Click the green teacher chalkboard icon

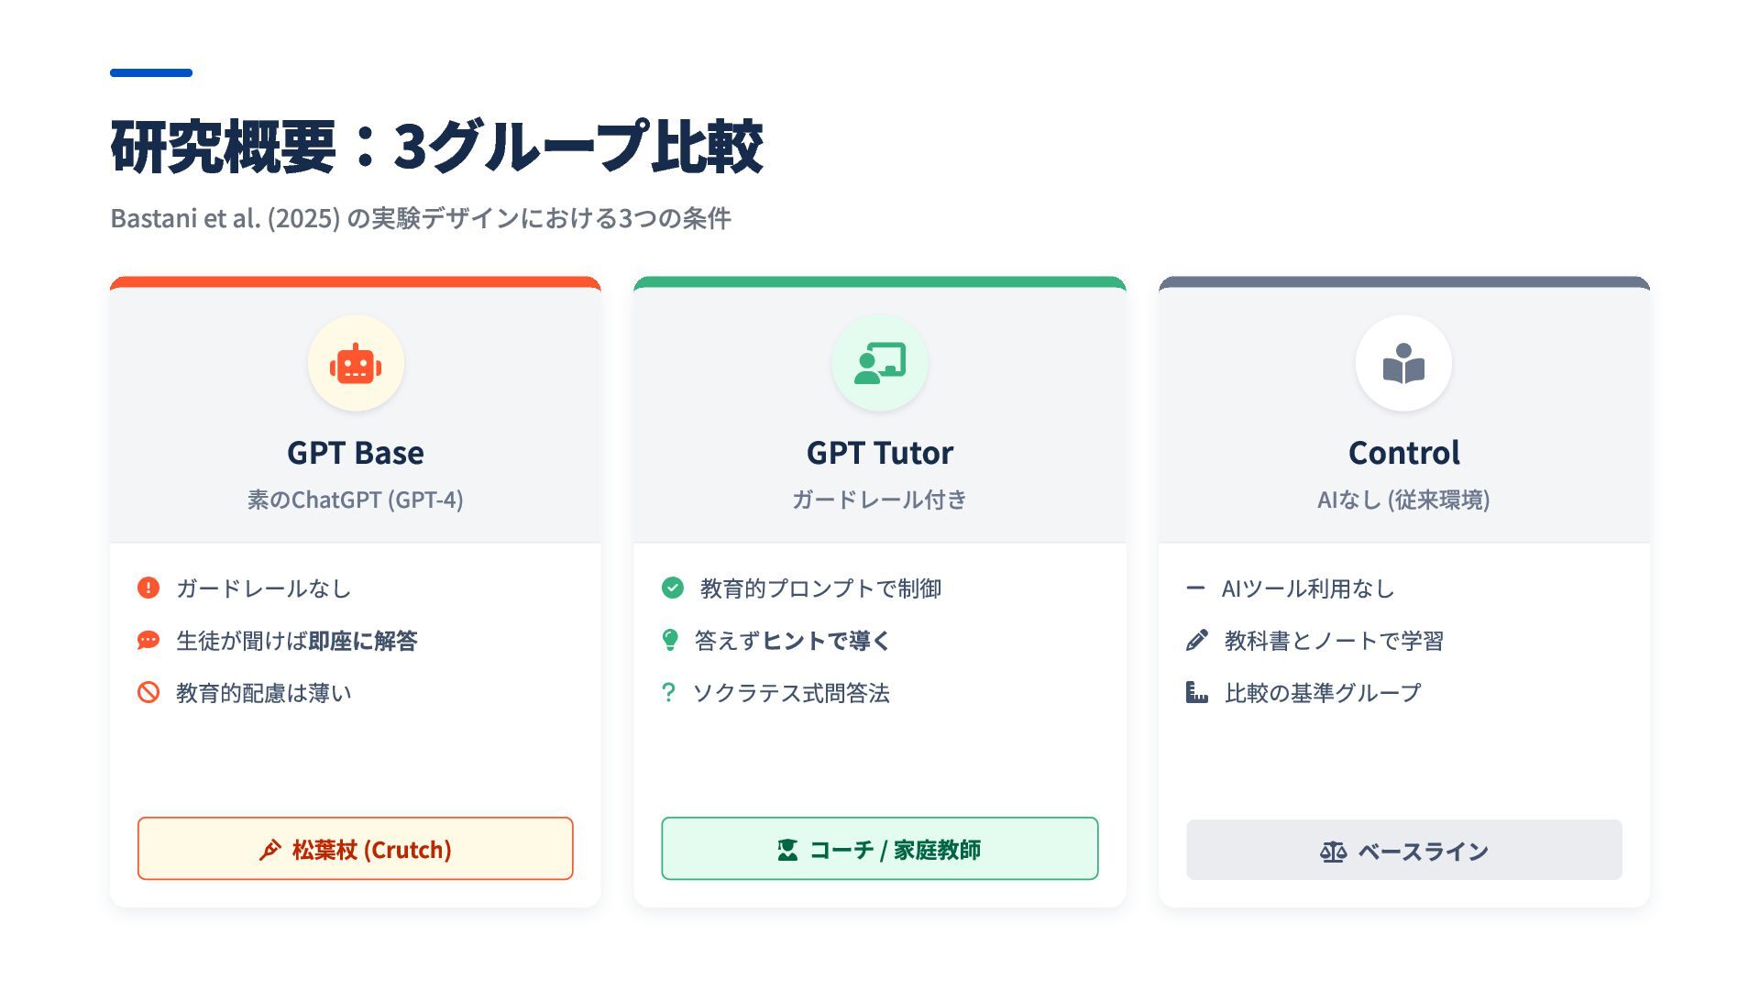coord(880,364)
